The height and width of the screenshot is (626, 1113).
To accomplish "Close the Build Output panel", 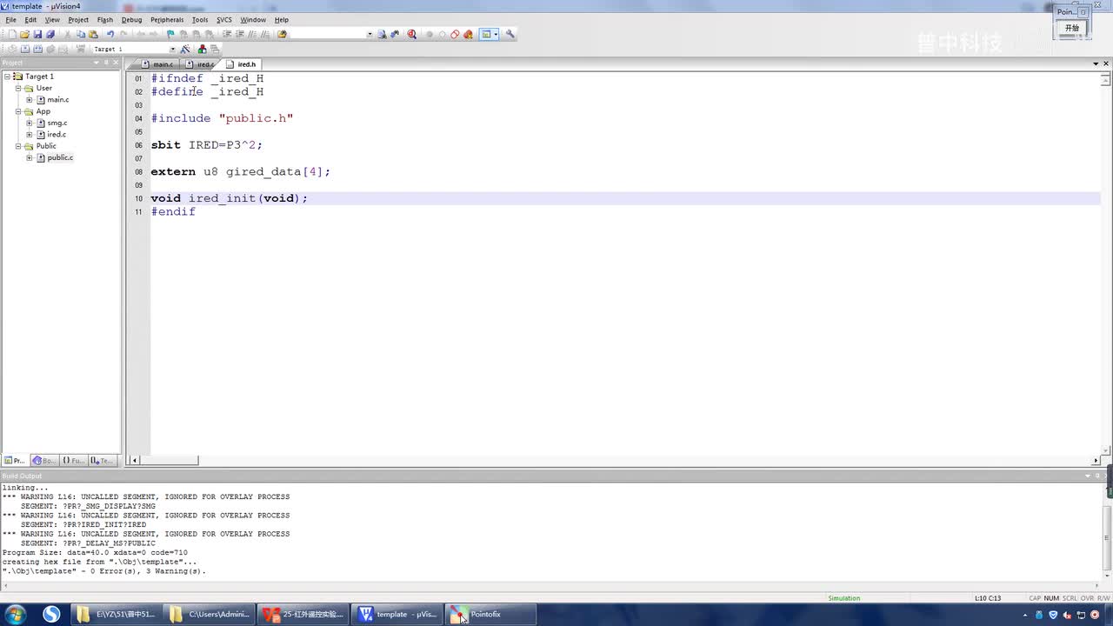I will tap(1107, 476).
